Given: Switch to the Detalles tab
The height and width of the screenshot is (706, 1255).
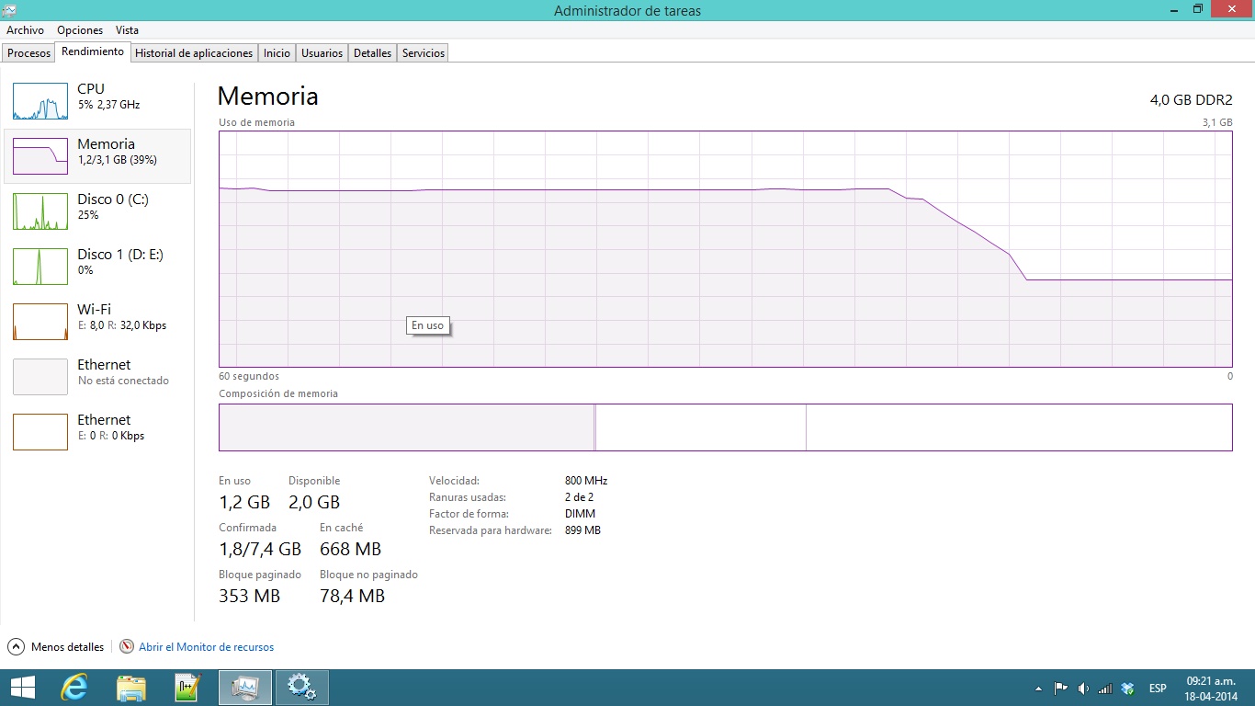Looking at the screenshot, I should pyautogui.click(x=372, y=53).
